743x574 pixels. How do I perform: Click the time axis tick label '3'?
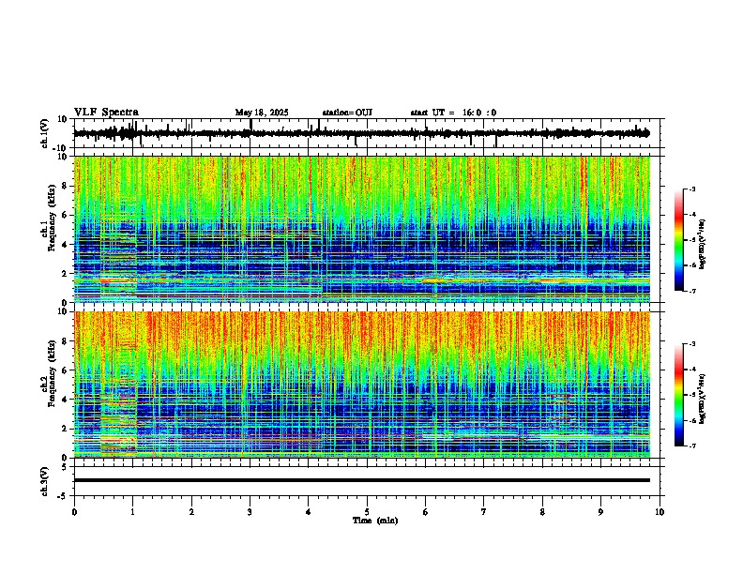point(250,512)
